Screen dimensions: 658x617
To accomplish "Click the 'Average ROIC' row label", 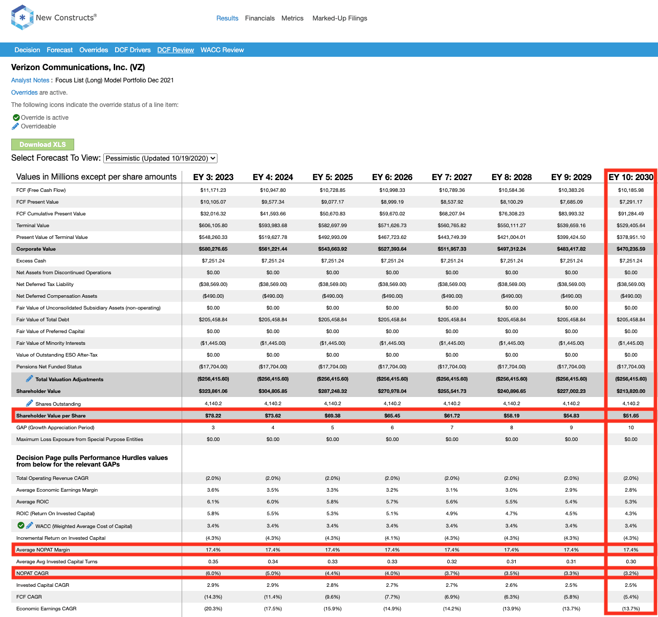I will point(33,501).
